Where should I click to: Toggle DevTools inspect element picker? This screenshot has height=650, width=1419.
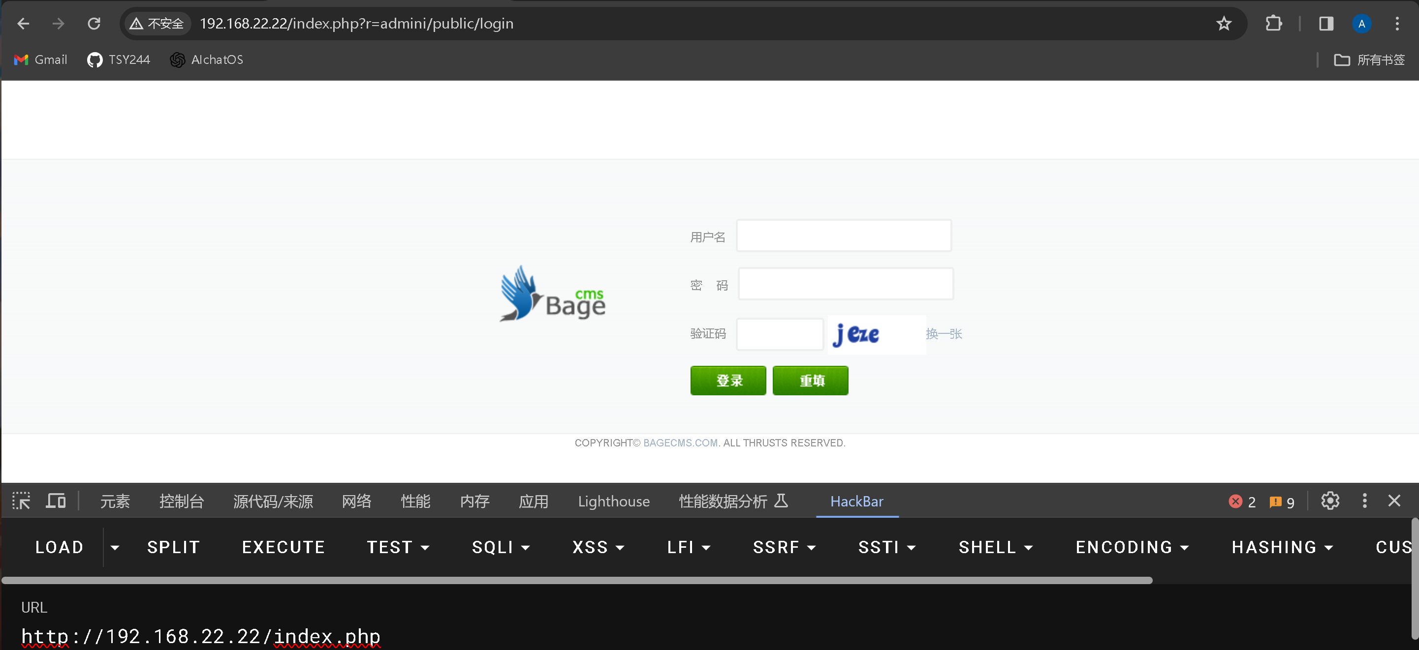point(22,501)
